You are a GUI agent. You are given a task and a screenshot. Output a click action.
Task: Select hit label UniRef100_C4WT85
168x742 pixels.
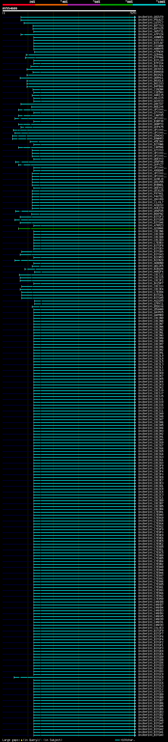pyautogui.click(x=151, y=116)
